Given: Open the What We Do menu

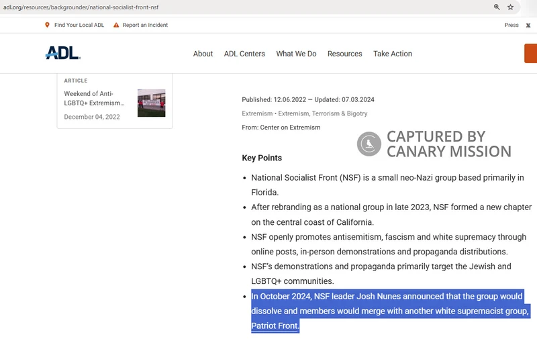Looking at the screenshot, I should [296, 54].
